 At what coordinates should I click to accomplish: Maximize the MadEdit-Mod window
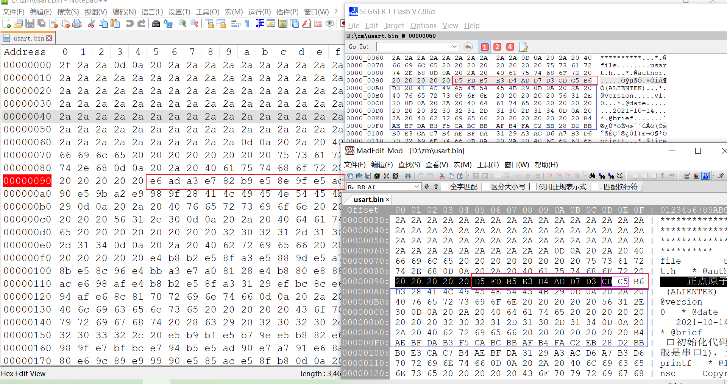(x=698, y=151)
